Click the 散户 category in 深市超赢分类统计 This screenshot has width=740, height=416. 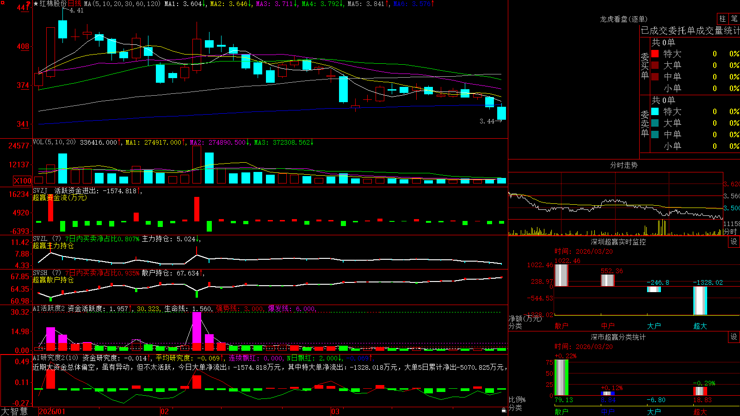(561, 411)
